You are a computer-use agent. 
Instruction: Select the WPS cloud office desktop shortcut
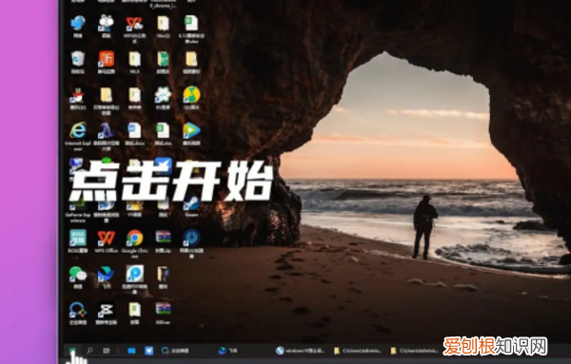click(x=134, y=29)
